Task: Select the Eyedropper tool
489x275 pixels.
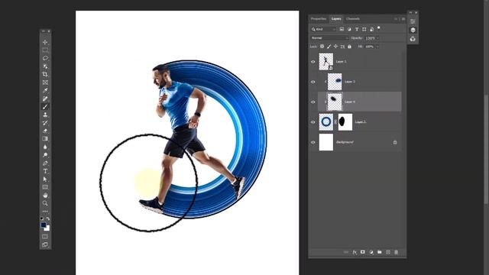Action: [x=45, y=90]
